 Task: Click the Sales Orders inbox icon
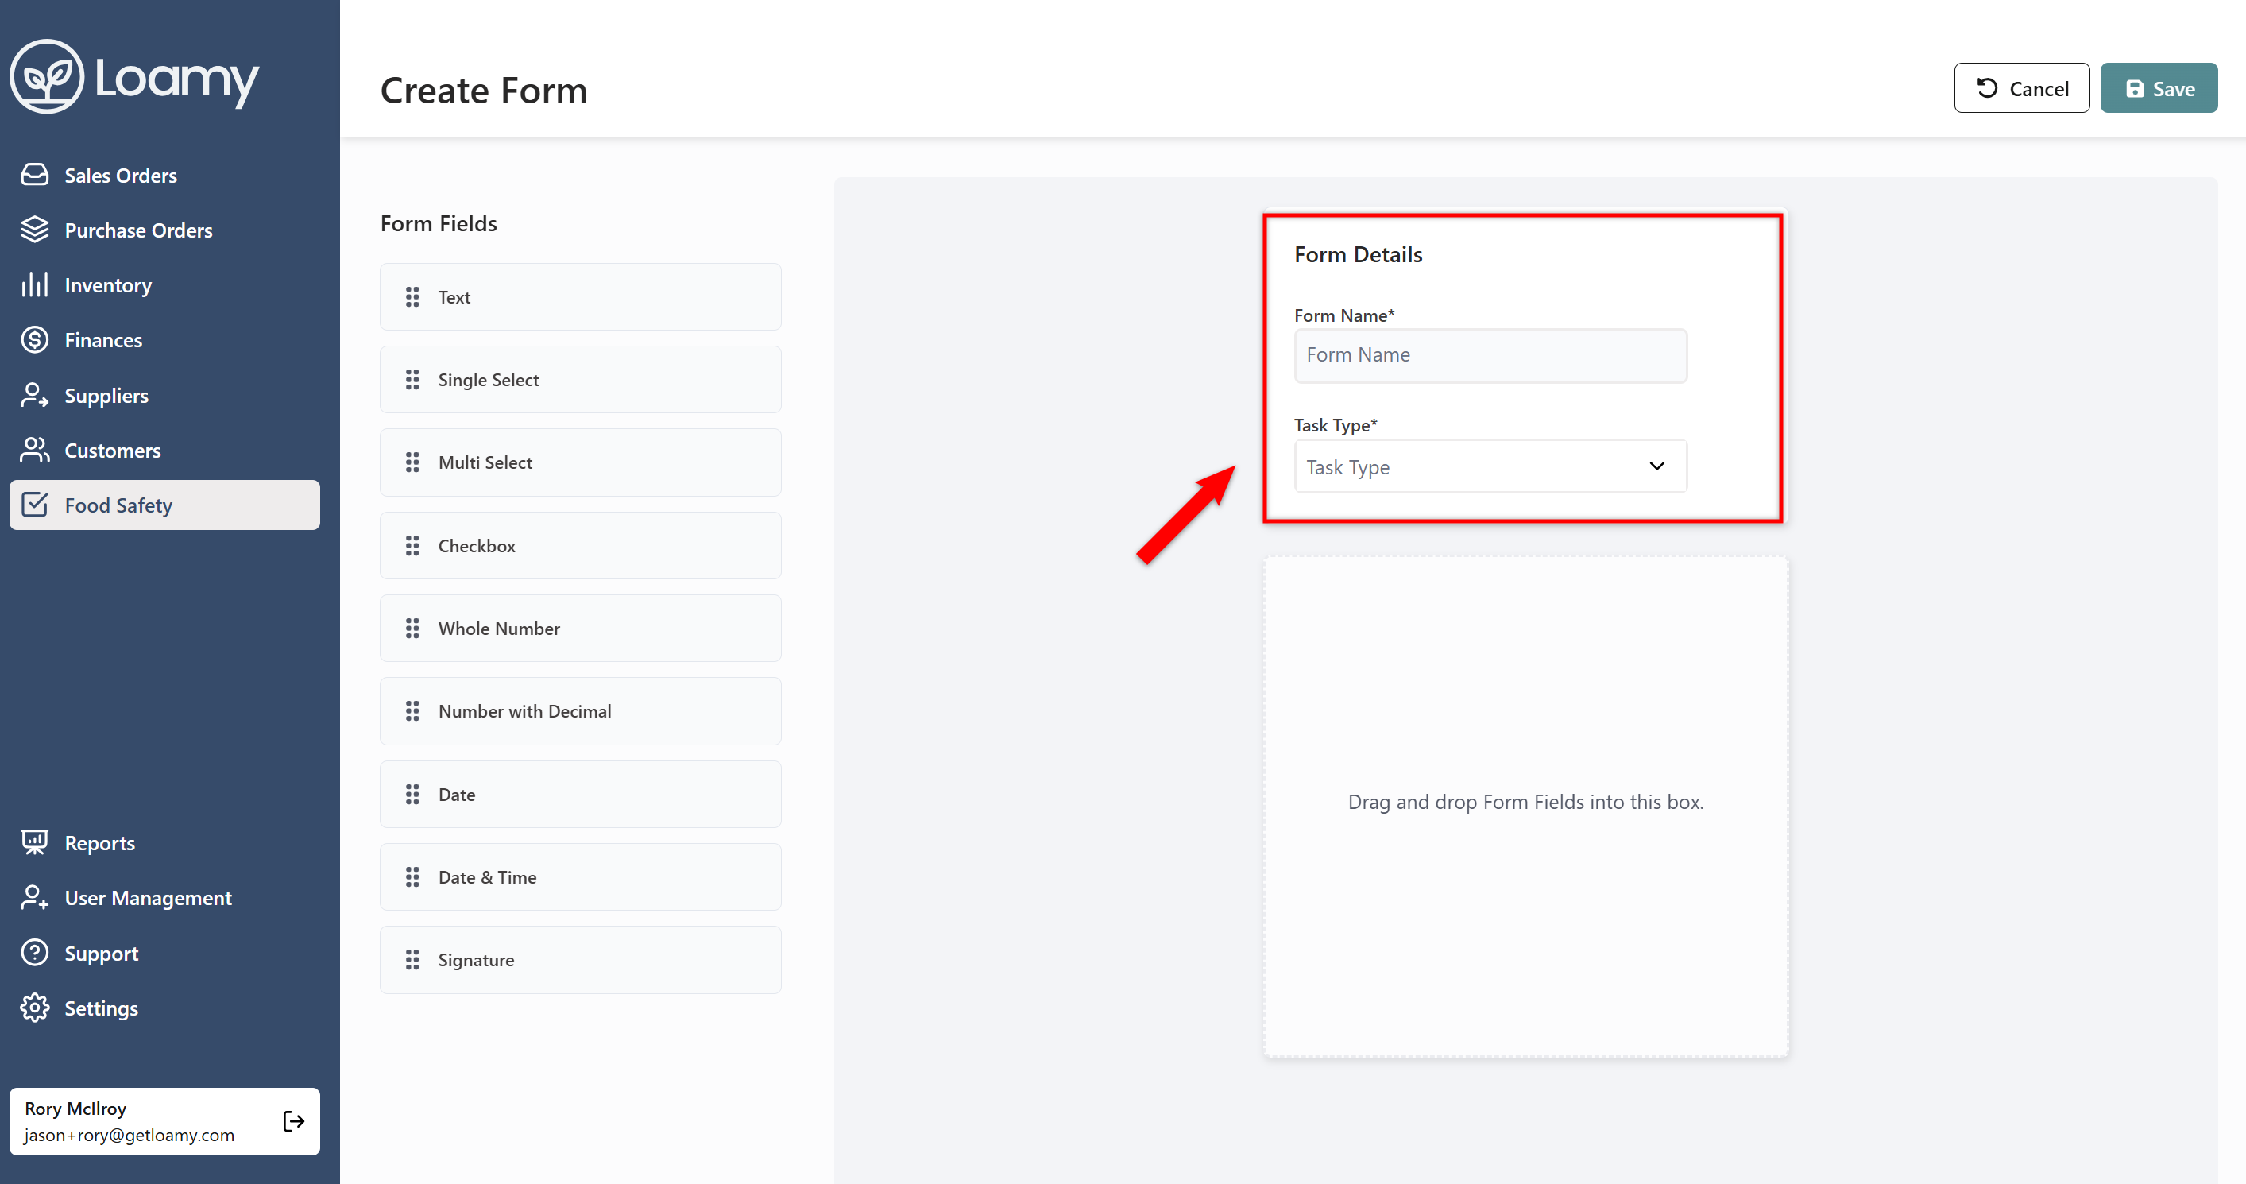point(35,176)
